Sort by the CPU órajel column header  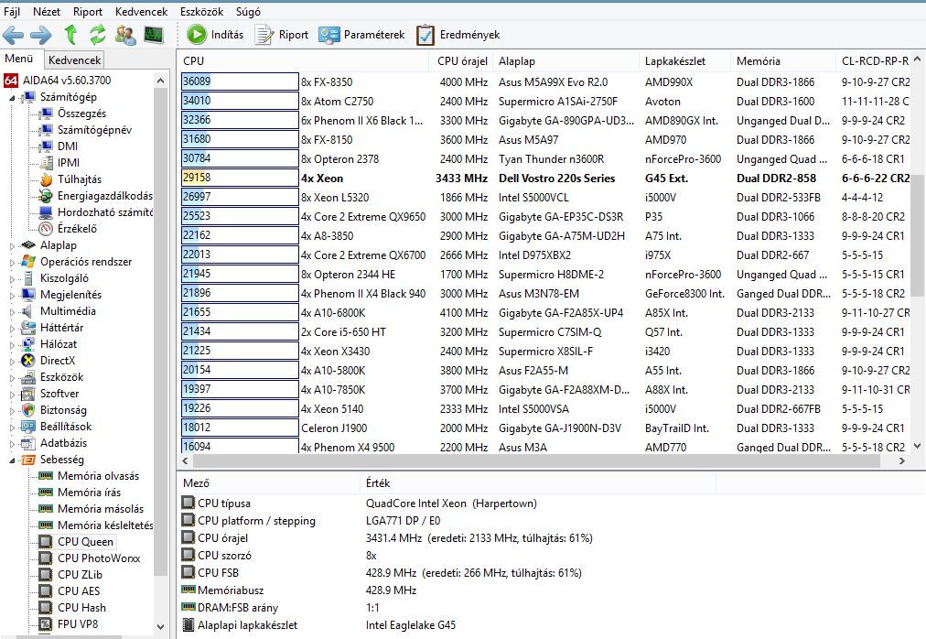461,61
